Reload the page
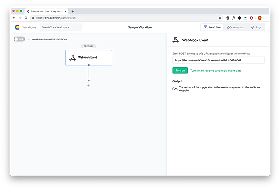Viewport: 280px width, 189px height. click(26, 18)
